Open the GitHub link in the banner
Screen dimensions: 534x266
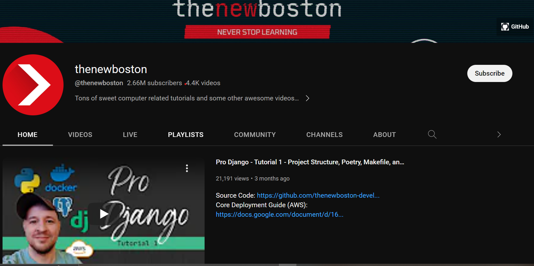tap(515, 27)
